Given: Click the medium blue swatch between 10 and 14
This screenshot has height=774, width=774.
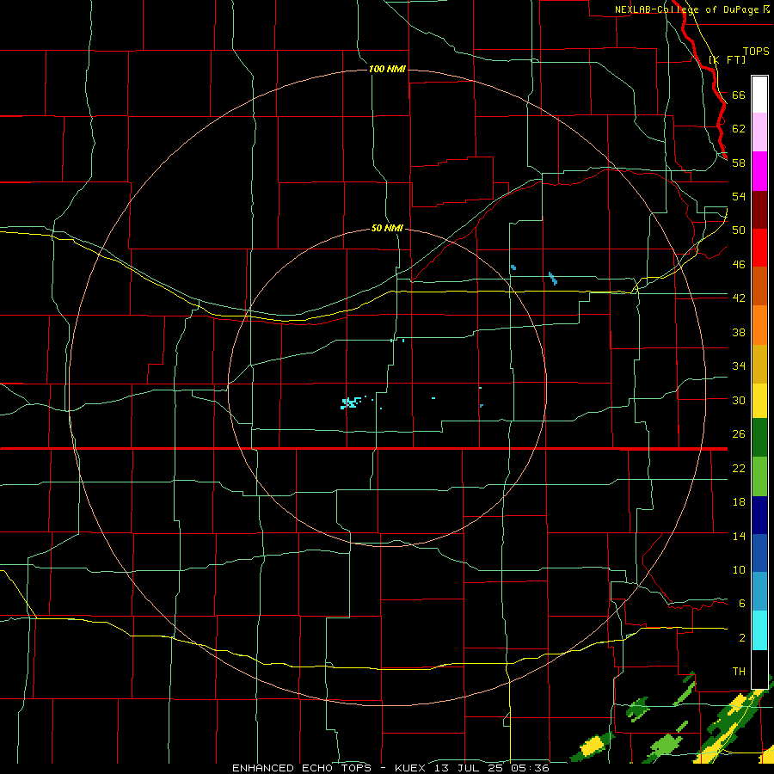Looking at the screenshot, I should 759,553.
